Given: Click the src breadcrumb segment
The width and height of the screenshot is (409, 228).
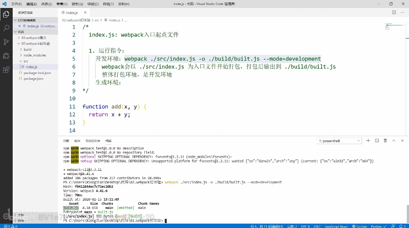Looking at the screenshot, I should pyautogui.click(x=97, y=20).
